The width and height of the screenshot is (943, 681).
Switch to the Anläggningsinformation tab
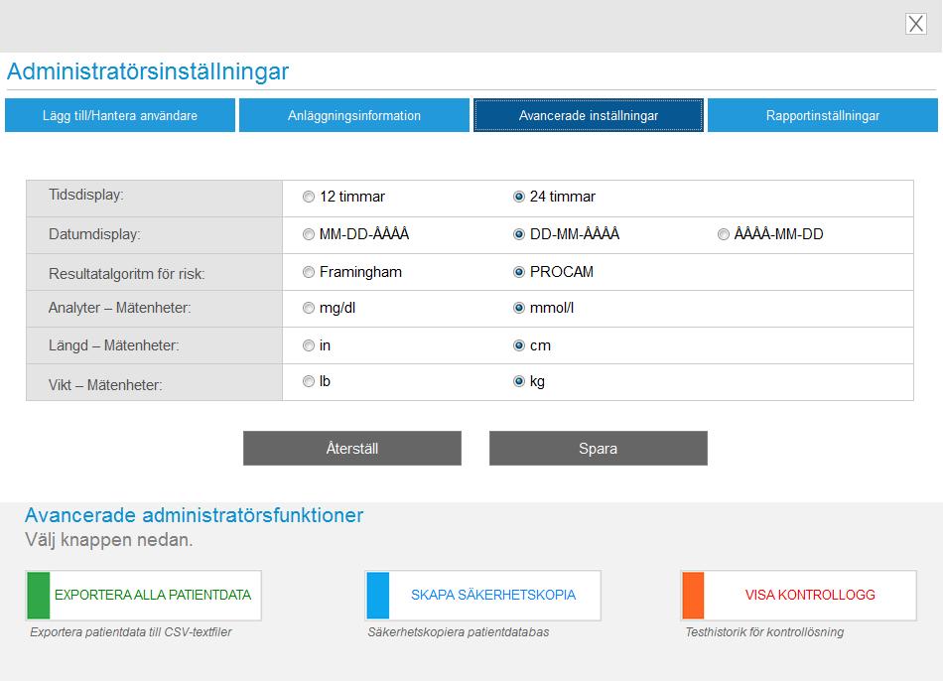point(354,115)
